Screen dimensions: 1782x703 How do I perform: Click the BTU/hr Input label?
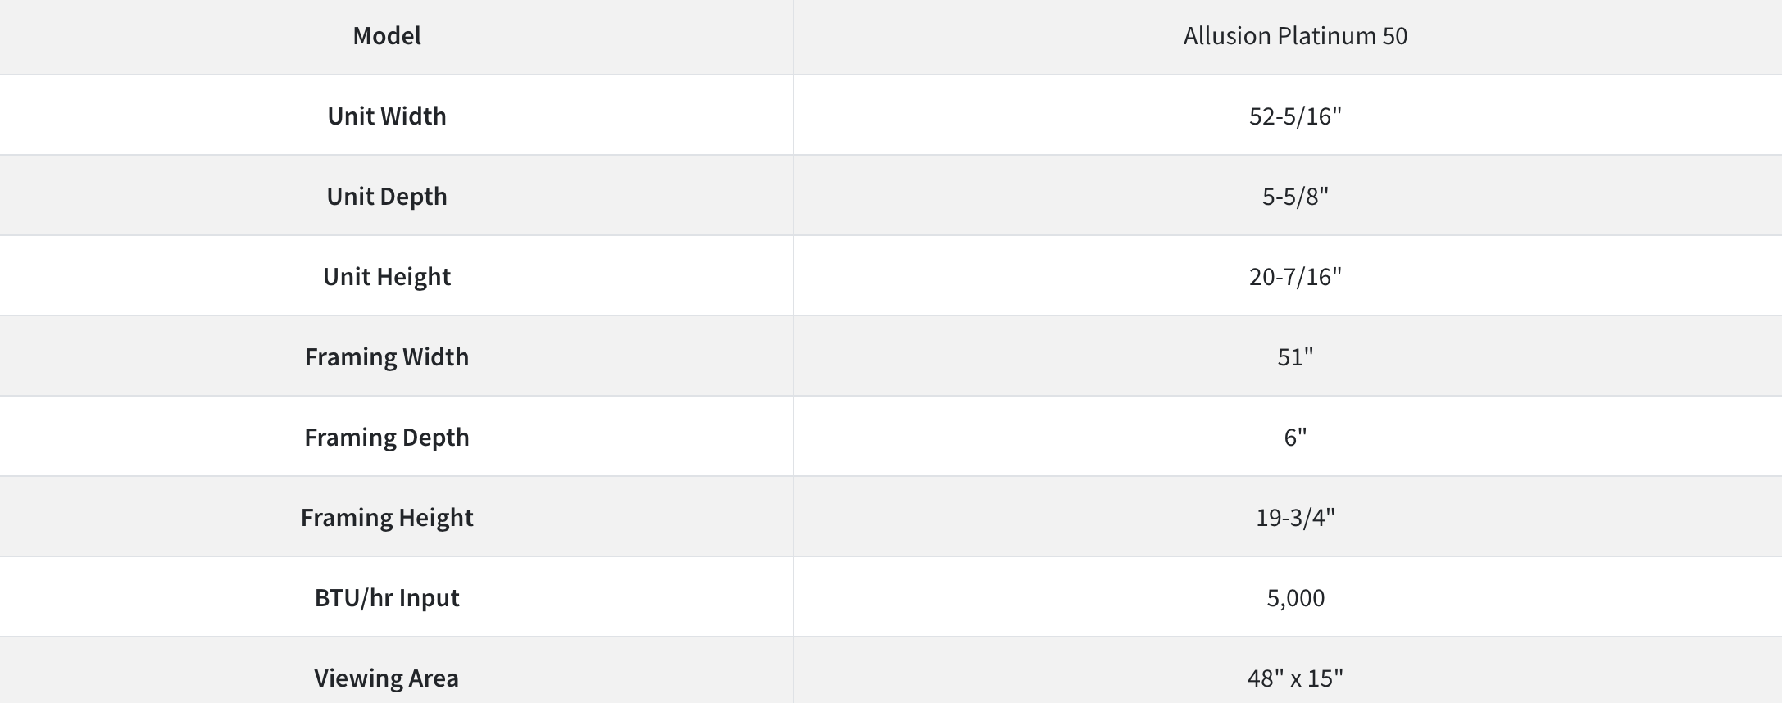387,598
